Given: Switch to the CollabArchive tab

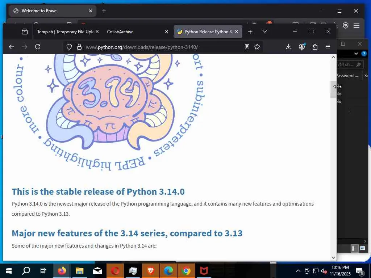Looking at the screenshot, I should click(120, 32).
